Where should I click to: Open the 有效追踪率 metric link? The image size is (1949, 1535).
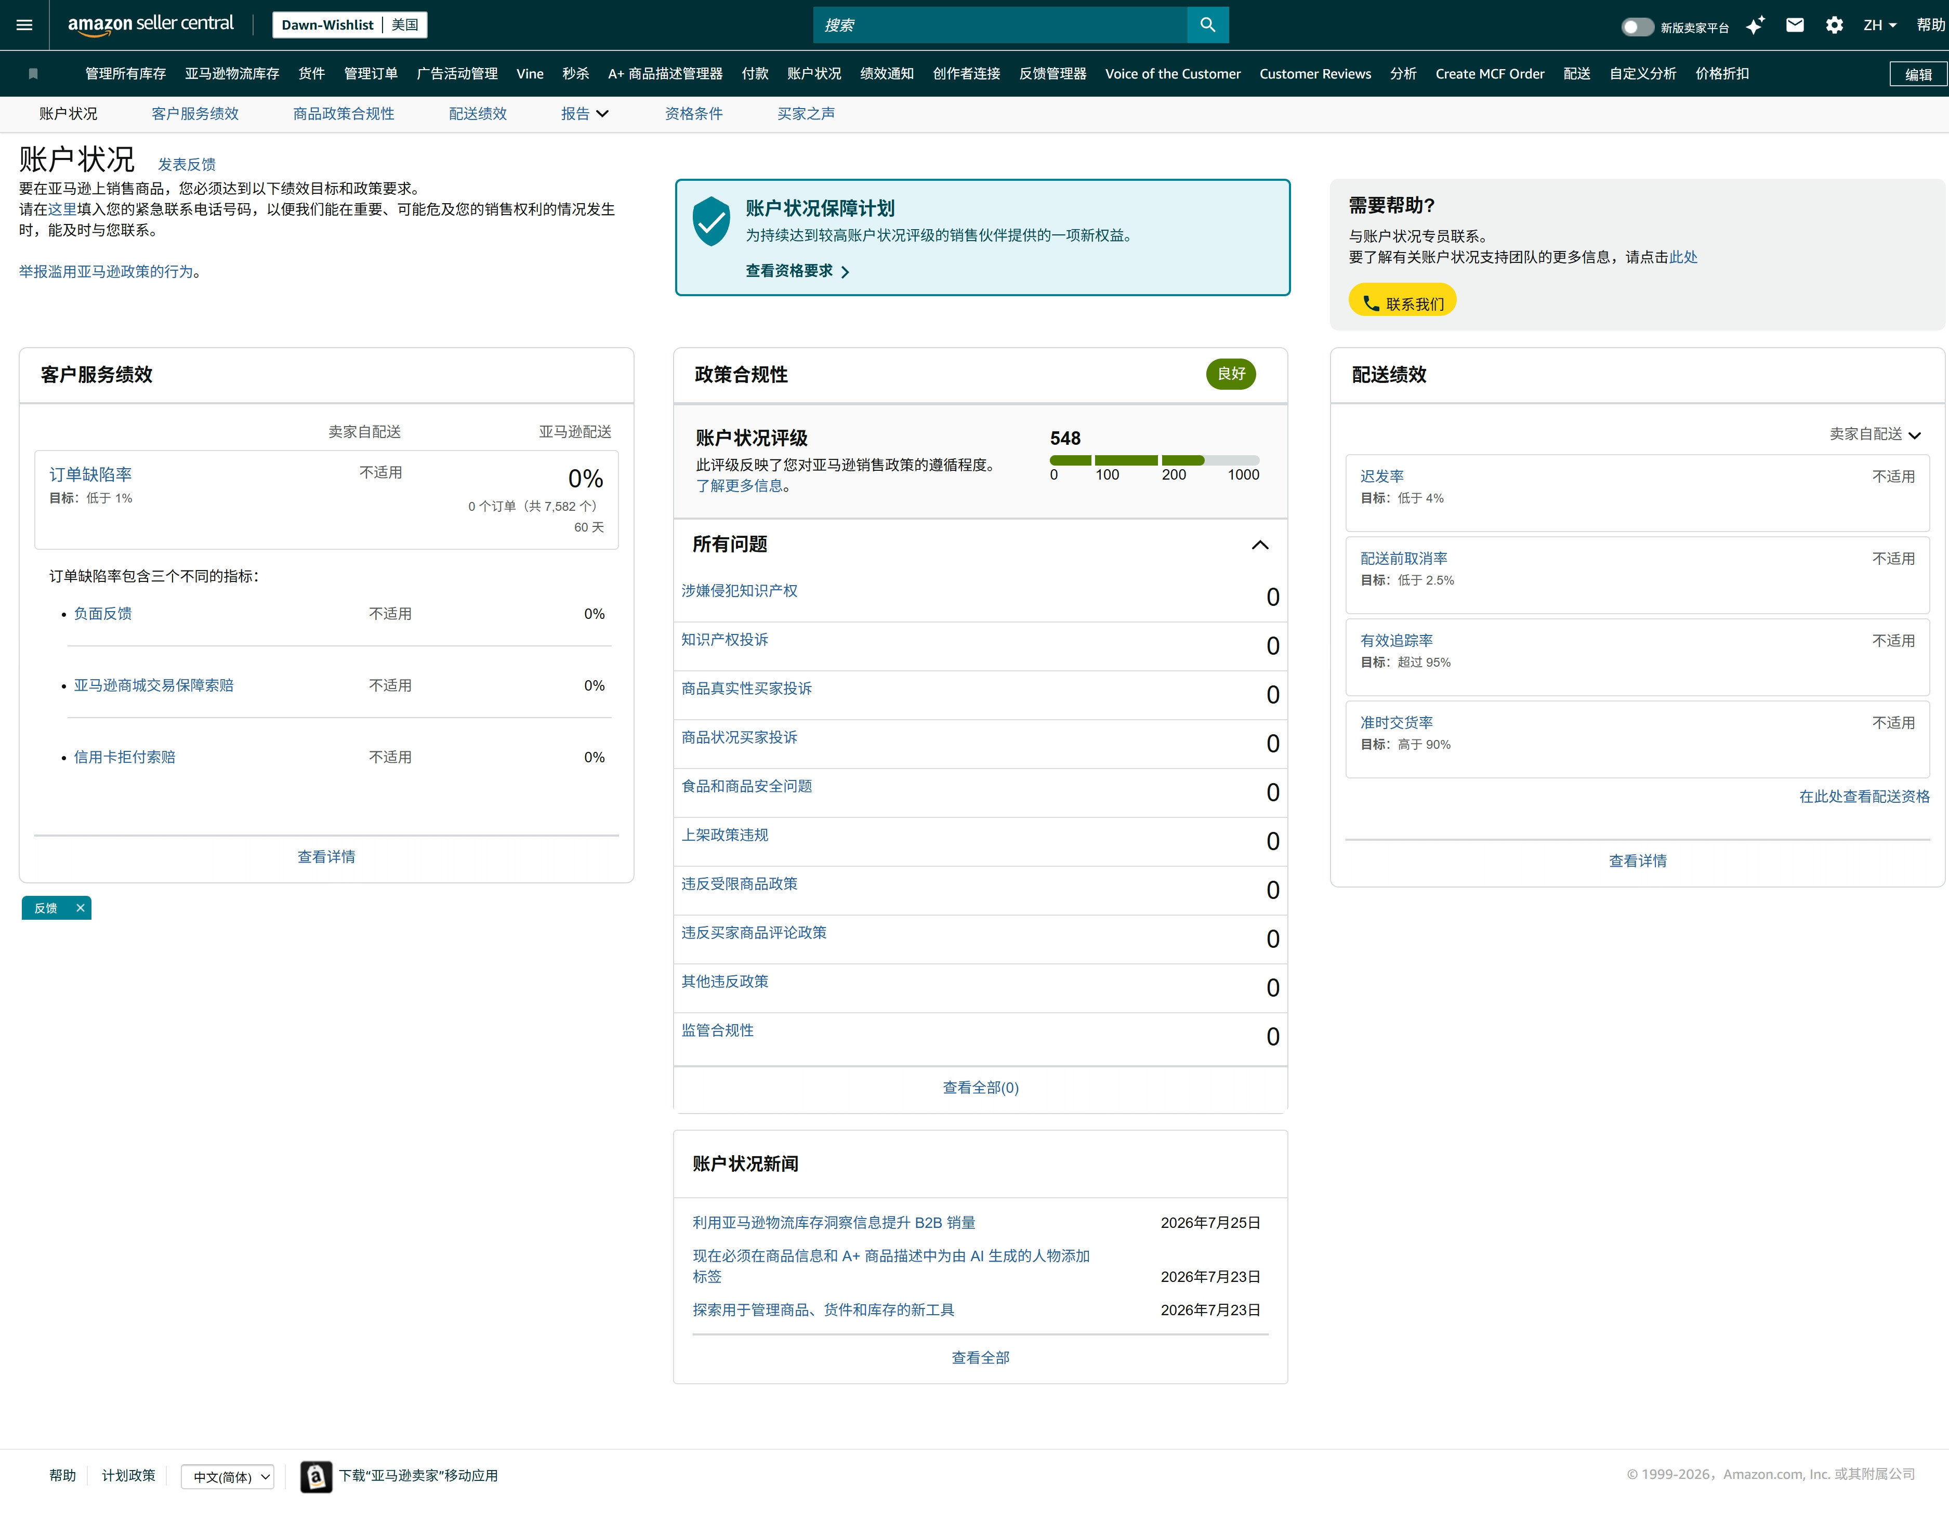coord(1396,641)
